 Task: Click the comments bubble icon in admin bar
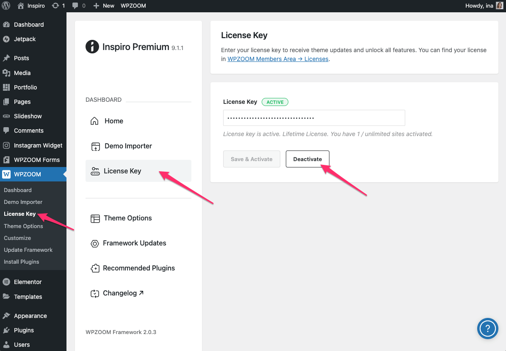click(x=75, y=6)
